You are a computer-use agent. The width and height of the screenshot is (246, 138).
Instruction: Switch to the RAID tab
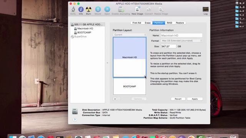click(x=170, y=23)
